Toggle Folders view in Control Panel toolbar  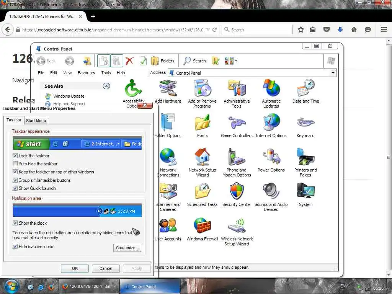[x=162, y=61]
